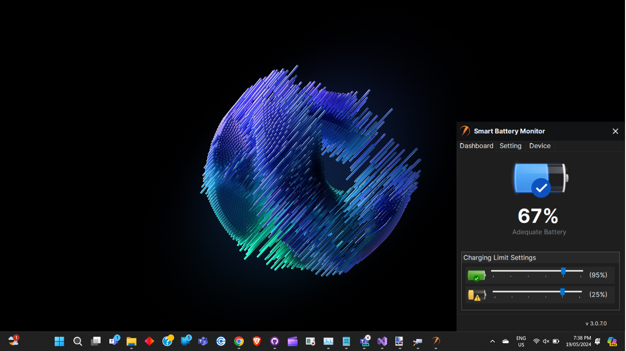626x351 pixels.
Task: Open the clock and date flyout
Action: tap(578, 341)
